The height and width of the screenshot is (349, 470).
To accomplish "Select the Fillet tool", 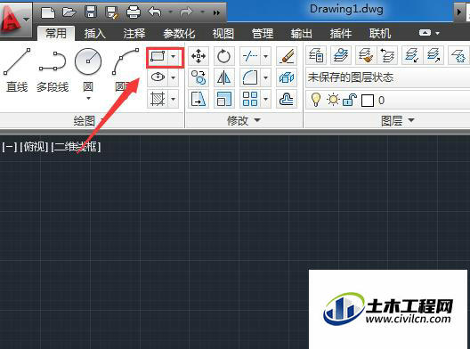I will 250,77.
